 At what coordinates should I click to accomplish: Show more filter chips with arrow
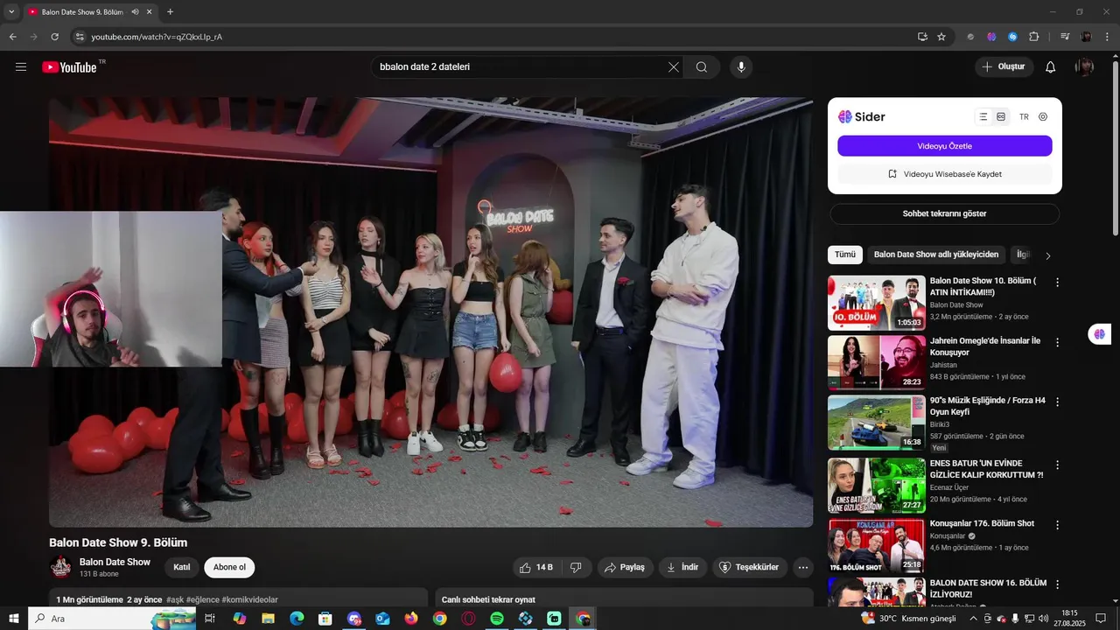(x=1048, y=255)
